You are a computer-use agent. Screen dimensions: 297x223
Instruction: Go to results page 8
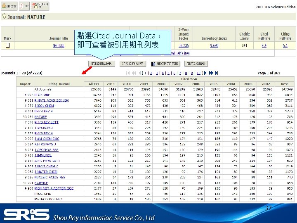186,73
